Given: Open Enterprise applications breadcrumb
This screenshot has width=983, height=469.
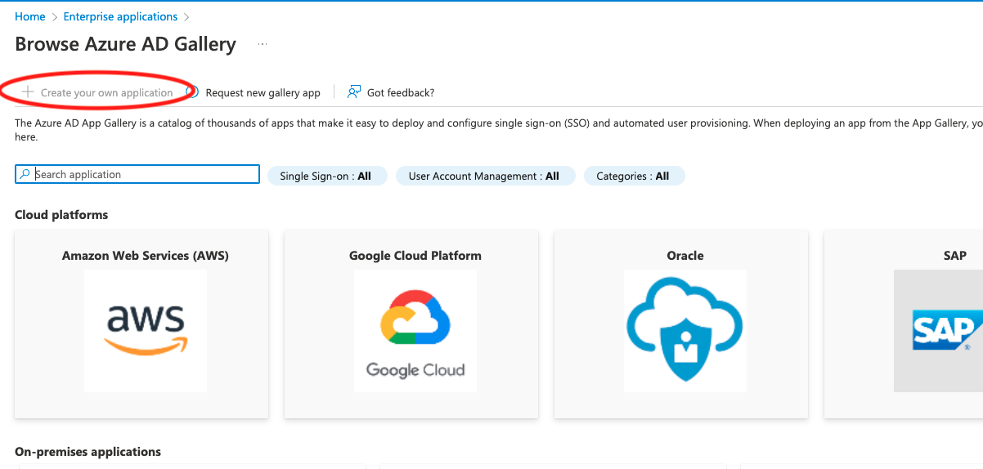Looking at the screenshot, I should pos(120,16).
